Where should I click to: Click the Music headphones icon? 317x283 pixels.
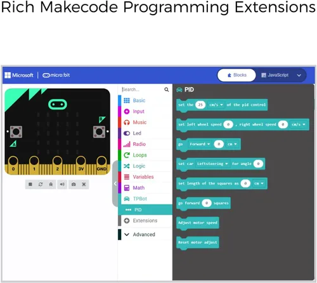click(127, 122)
